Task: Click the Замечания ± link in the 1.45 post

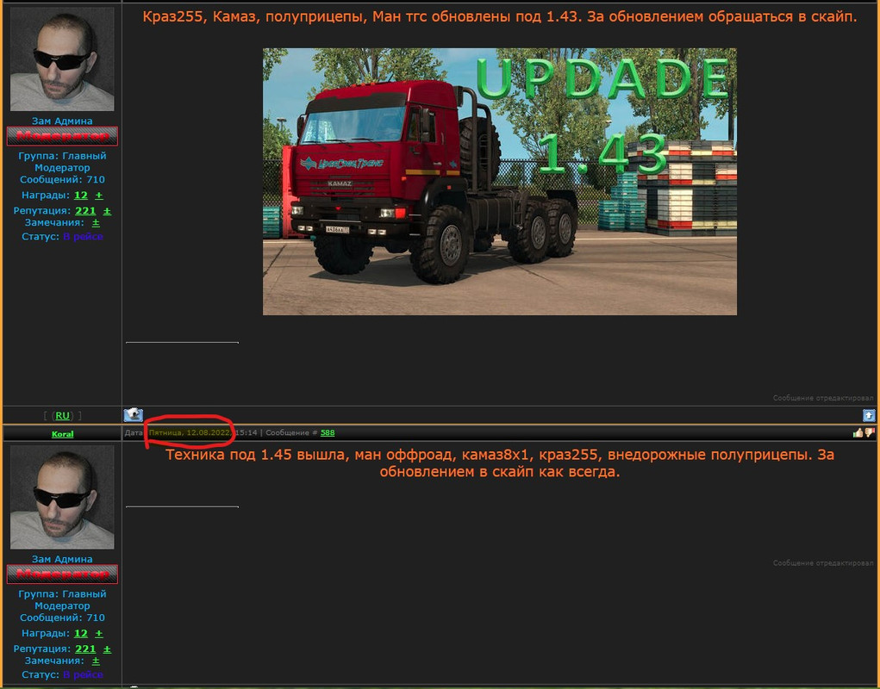Action: [96, 661]
